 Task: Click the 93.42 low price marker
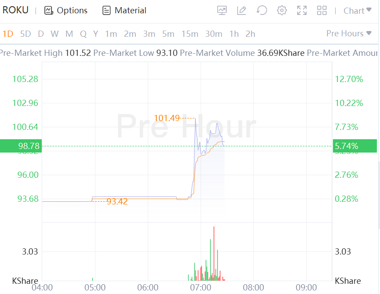click(x=117, y=202)
